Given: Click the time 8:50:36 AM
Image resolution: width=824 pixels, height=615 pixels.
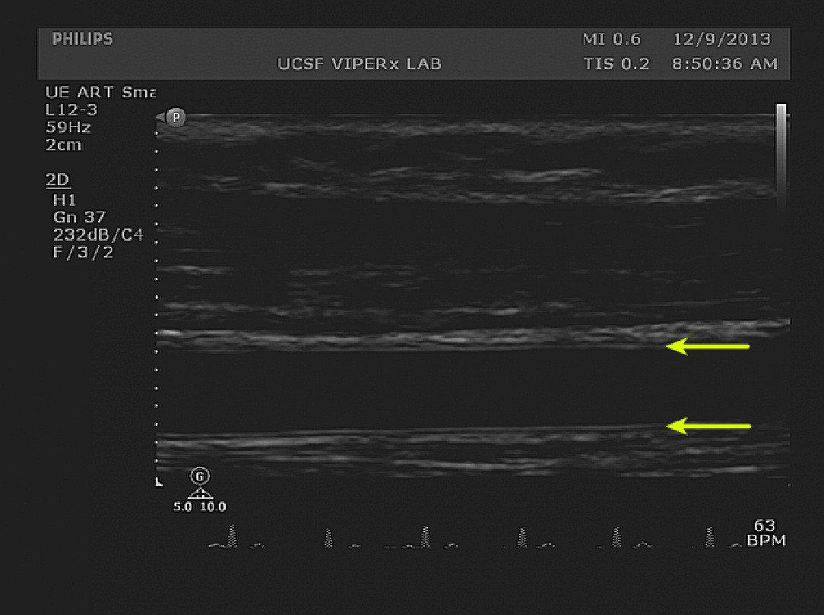Looking at the screenshot, I should pos(724,64).
